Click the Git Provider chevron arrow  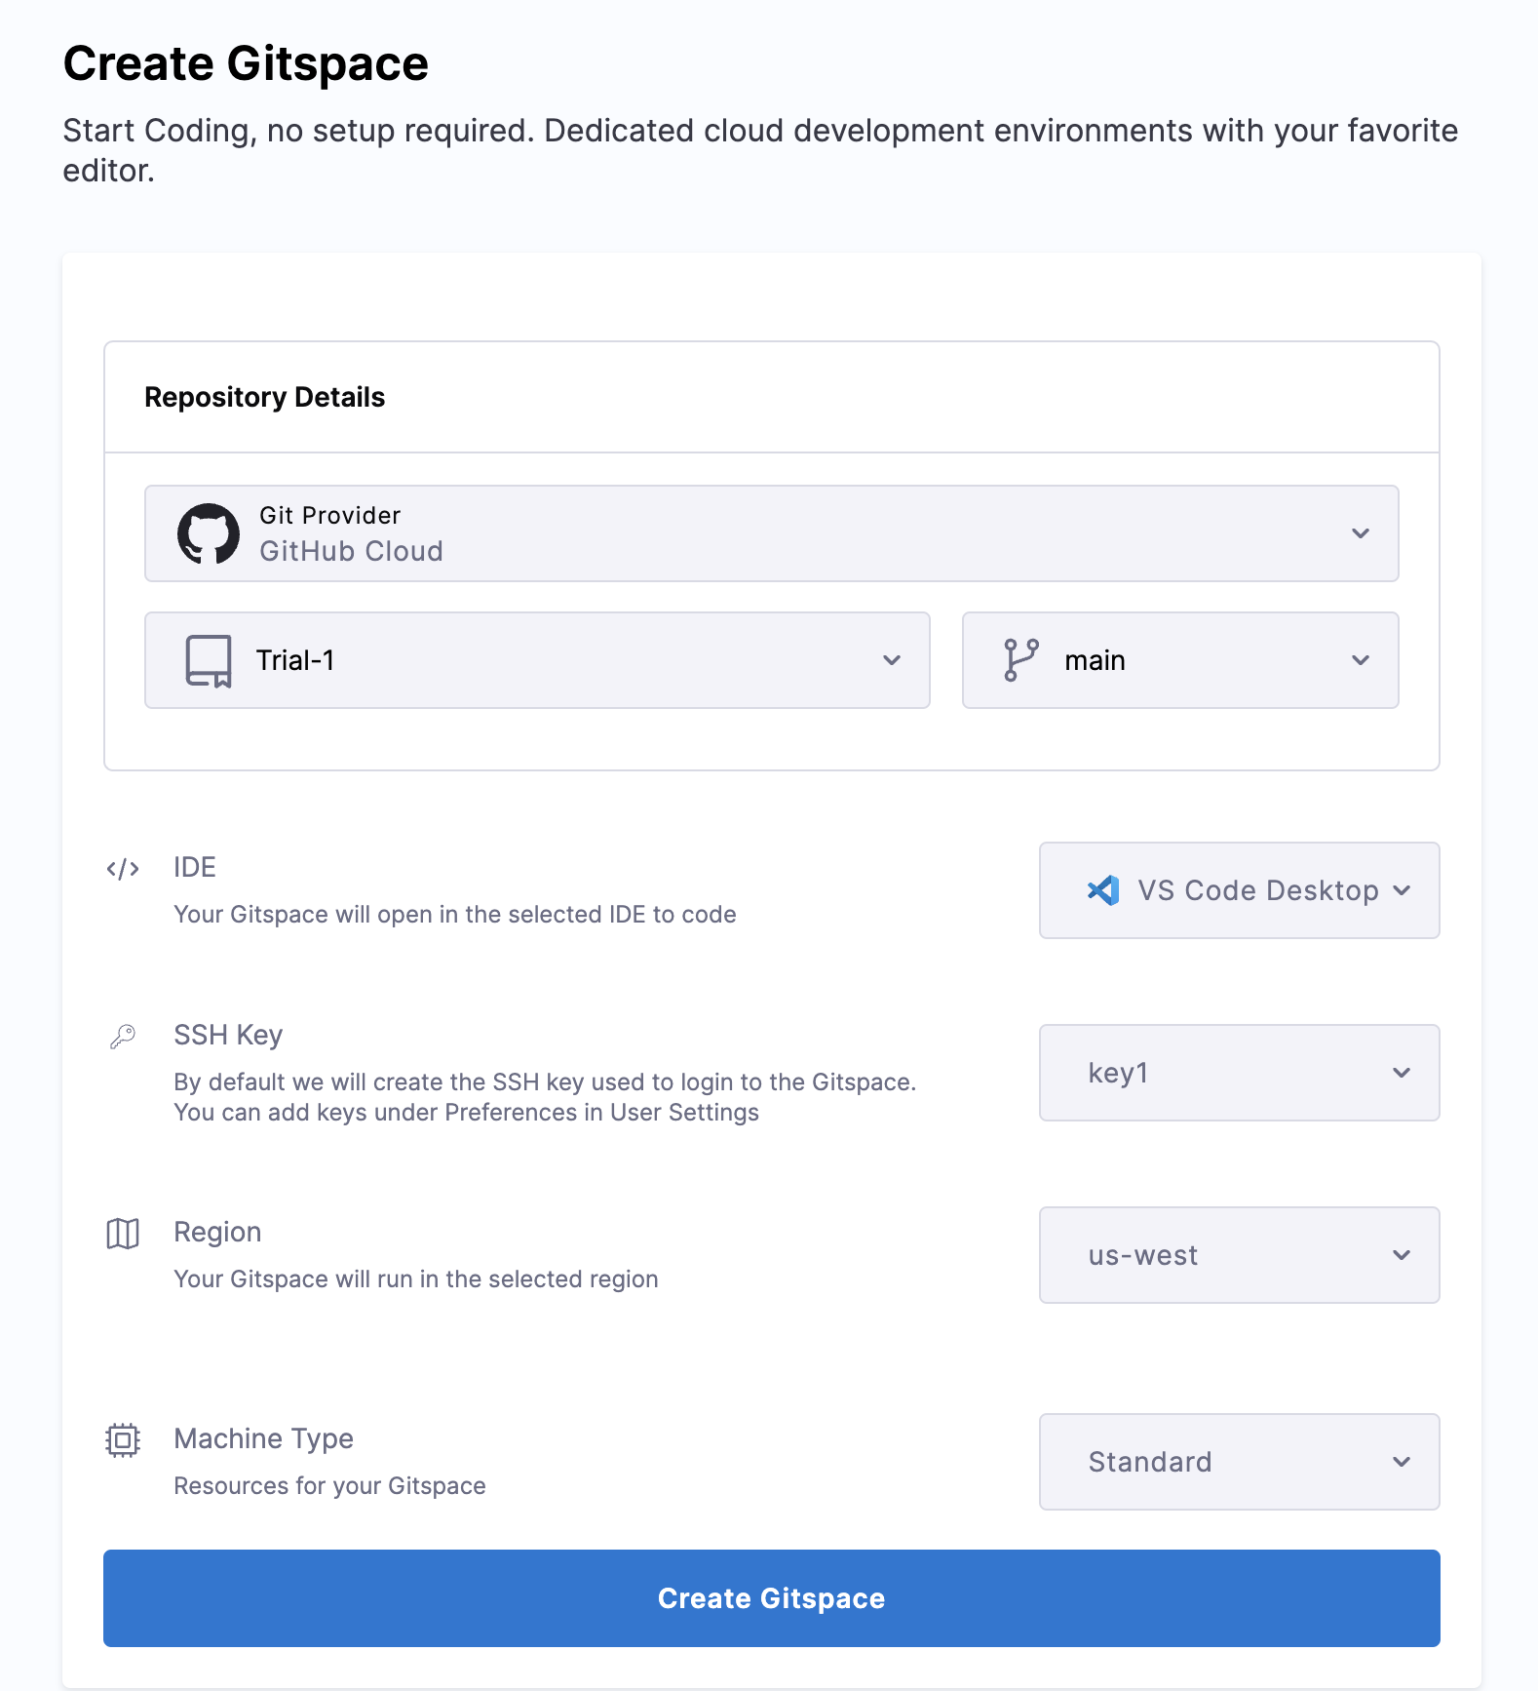(x=1361, y=533)
